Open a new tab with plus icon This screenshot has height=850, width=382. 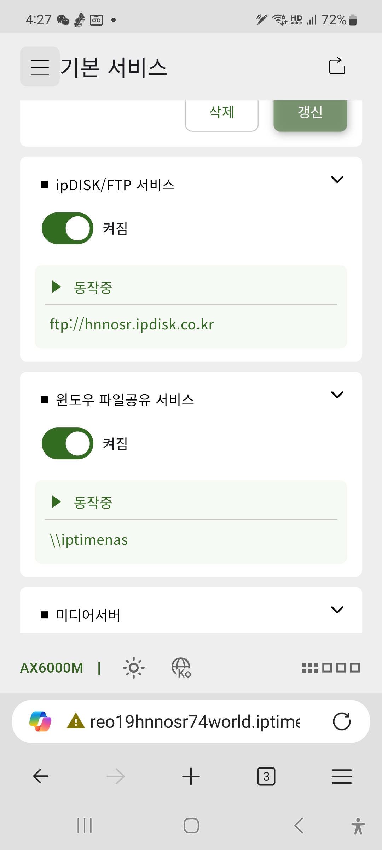[191, 776]
